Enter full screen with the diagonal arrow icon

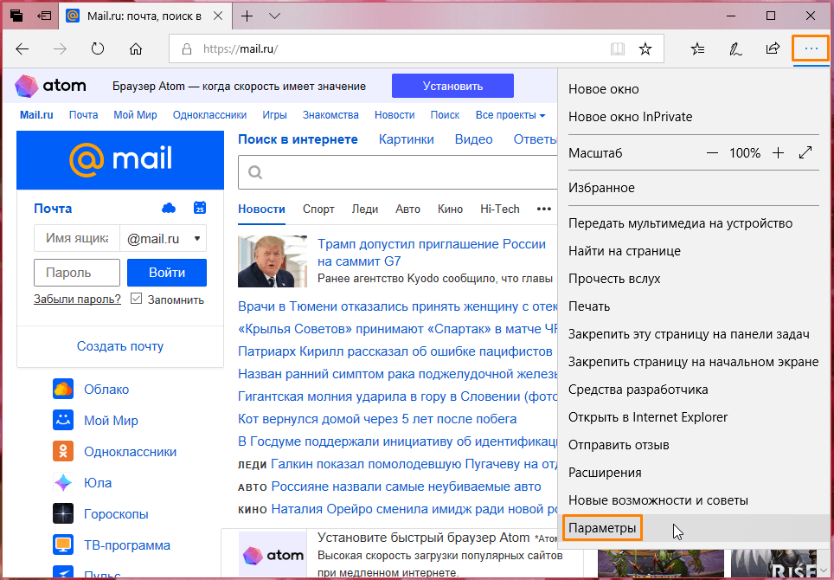[805, 152]
